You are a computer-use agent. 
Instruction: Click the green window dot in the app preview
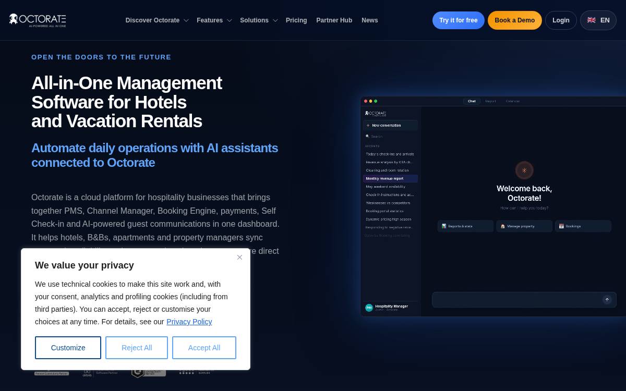(376, 101)
